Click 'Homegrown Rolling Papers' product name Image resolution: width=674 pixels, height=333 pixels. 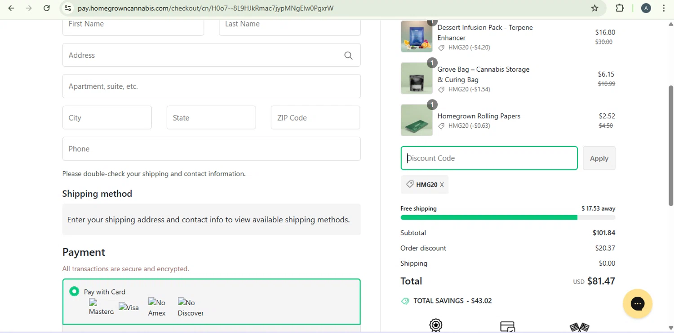[x=479, y=116]
